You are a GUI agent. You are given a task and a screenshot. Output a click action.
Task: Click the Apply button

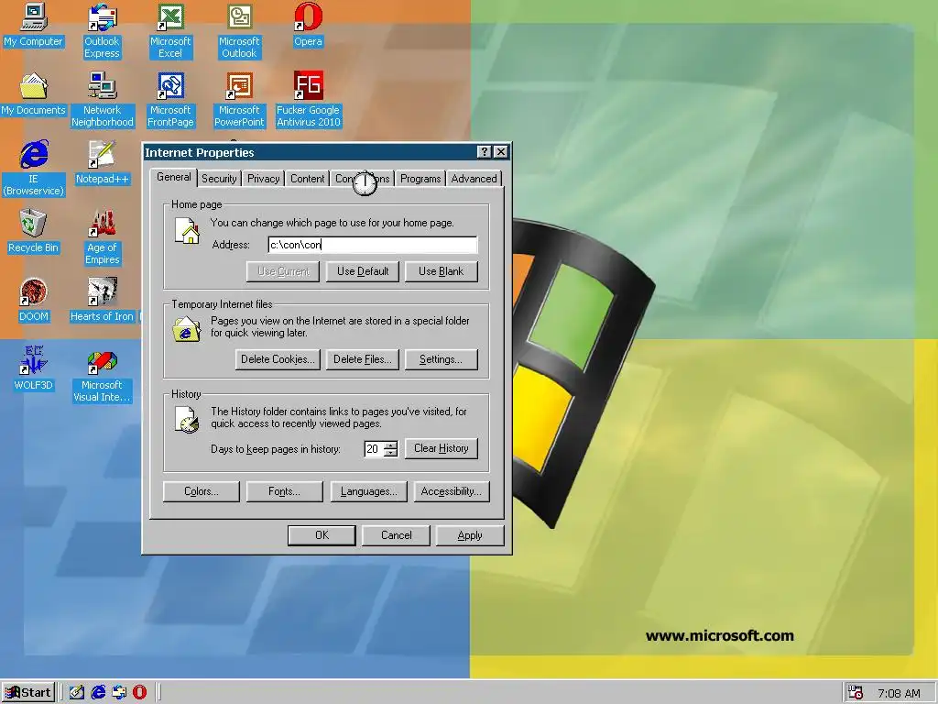(470, 535)
